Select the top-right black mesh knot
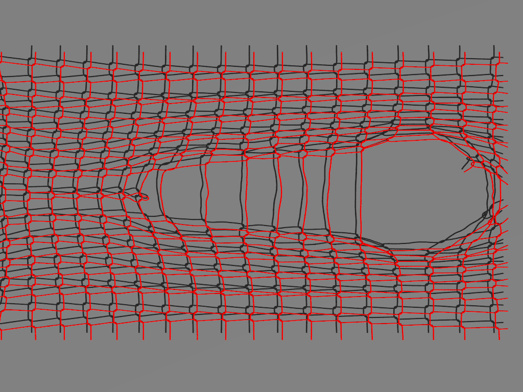 [x=494, y=60]
